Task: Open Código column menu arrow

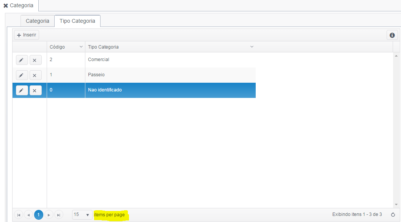Action: pos(81,47)
